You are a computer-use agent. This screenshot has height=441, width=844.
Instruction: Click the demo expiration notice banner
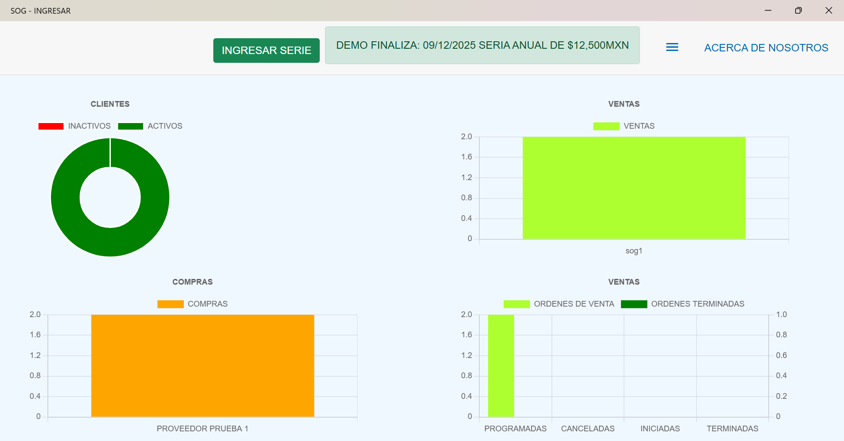[482, 45]
